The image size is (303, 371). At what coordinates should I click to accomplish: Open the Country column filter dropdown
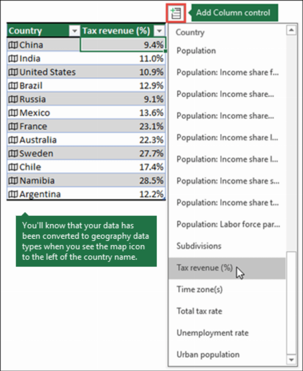(x=74, y=31)
